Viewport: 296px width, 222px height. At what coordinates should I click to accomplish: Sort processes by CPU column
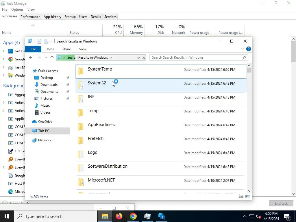(x=113, y=29)
